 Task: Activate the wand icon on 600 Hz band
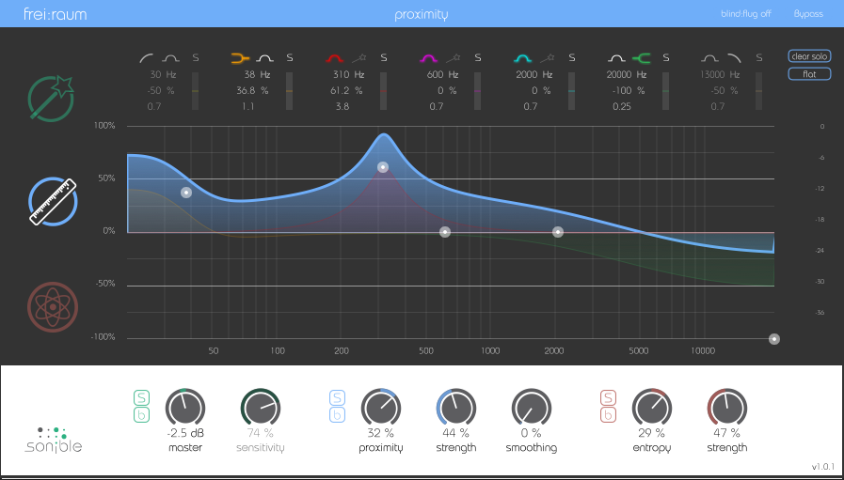454,57
